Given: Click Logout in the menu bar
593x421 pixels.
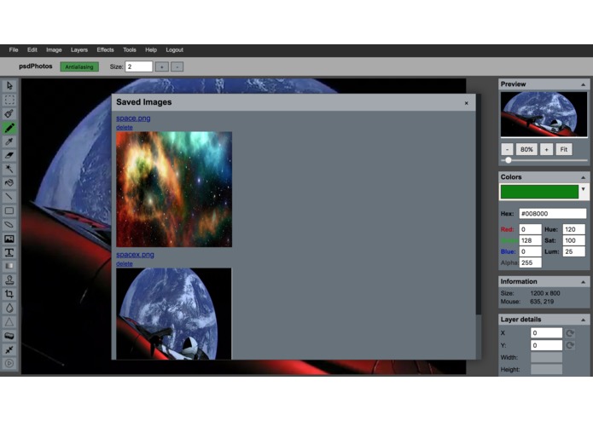Looking at the screenshot, I should 174,49.
